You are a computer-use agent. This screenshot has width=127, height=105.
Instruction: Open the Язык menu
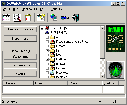click(44, 9)
